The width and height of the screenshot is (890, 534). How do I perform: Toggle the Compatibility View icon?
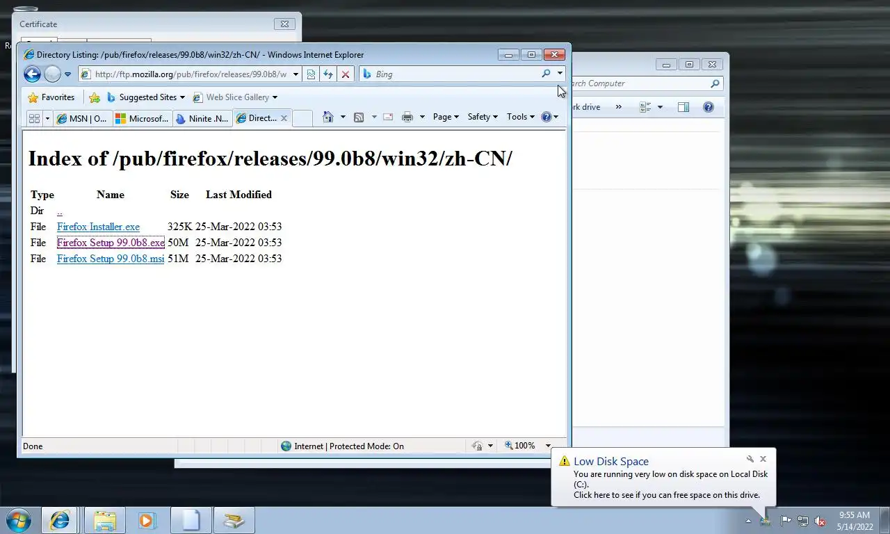[x=311, y=74]
